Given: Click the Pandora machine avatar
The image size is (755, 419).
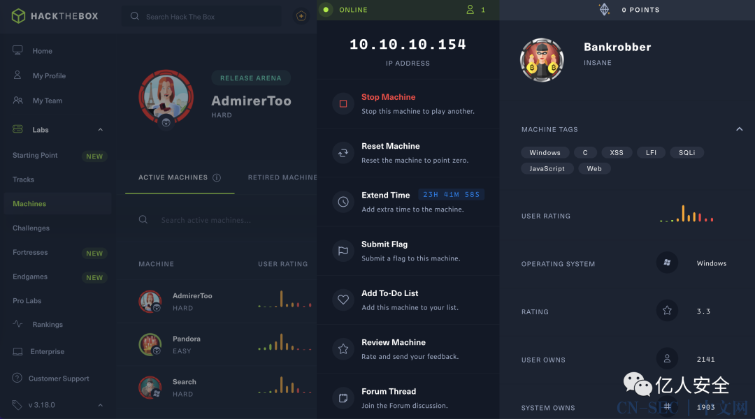Looking at the screenshot, I should click(x=150, y=344).
